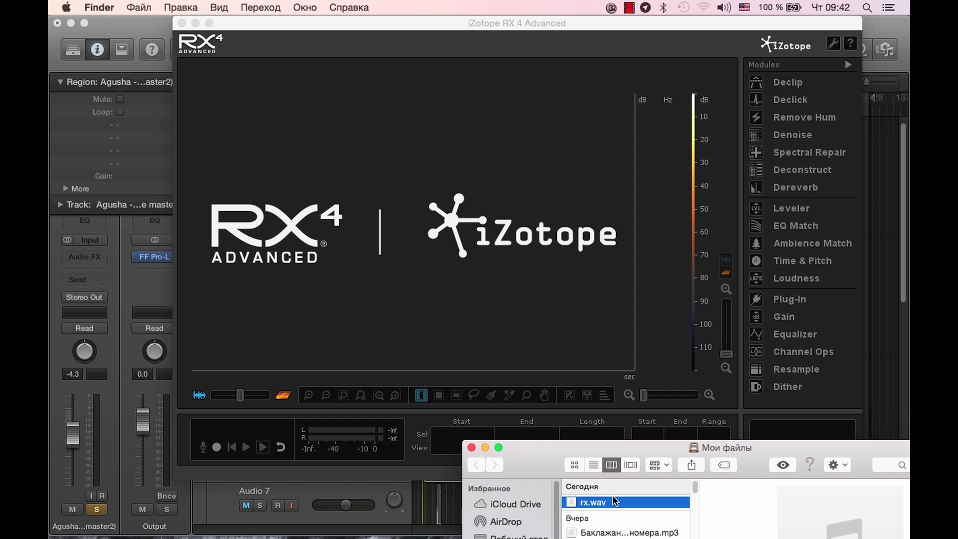This screenshot has width=958, height=539.
Task: Open RX help question mark icon
Action: click(x=850, y=43)
